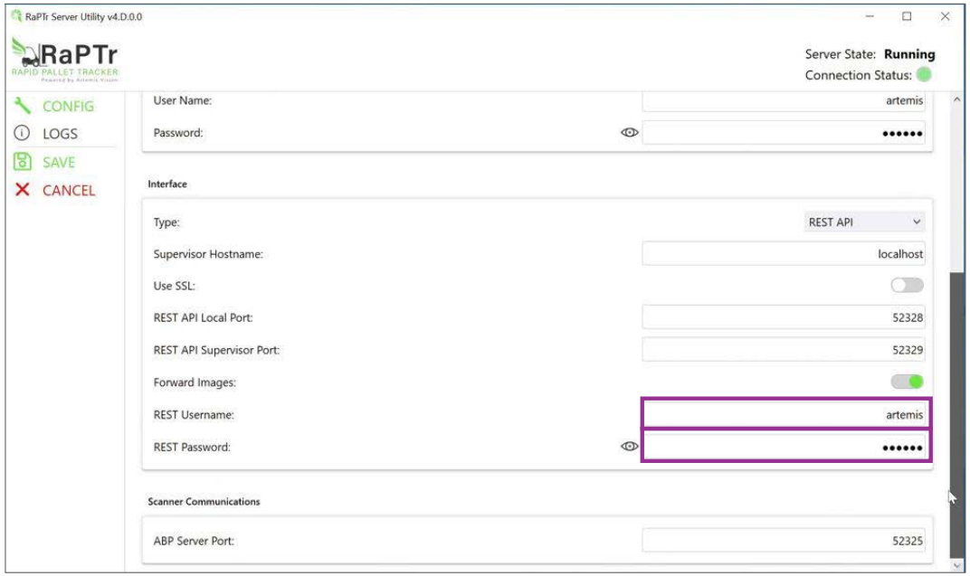
Task: Enable the Use SSL toggle
Action: 907,285
